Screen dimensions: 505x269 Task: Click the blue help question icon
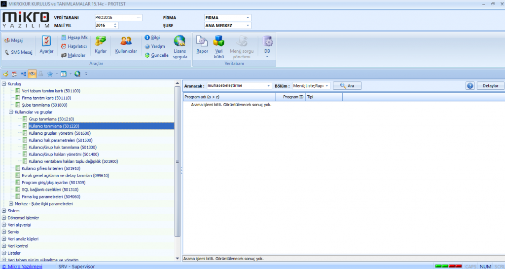470,86
